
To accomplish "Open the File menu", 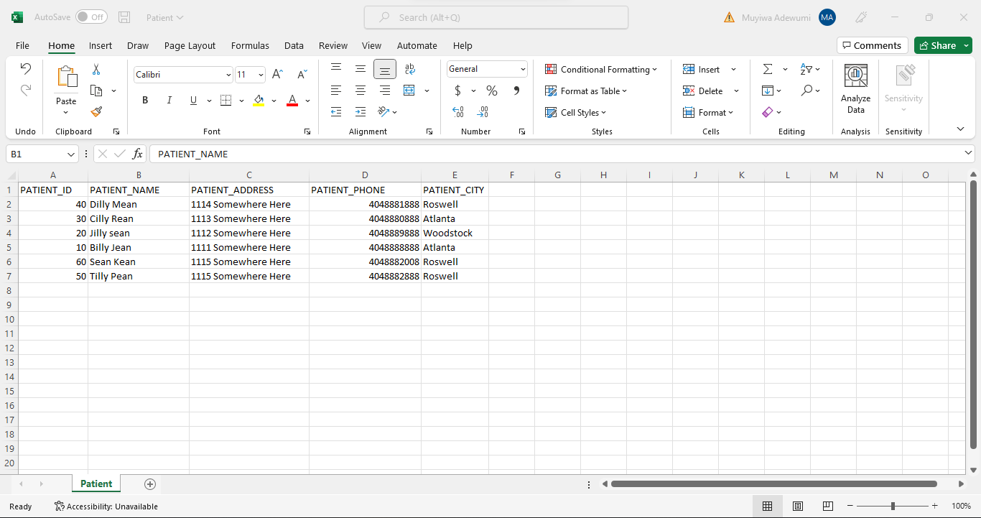I will tap(22, 45).
